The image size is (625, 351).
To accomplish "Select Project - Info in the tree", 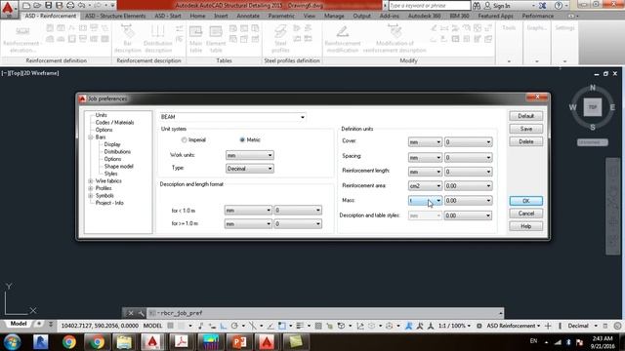I will click(109, 203).
